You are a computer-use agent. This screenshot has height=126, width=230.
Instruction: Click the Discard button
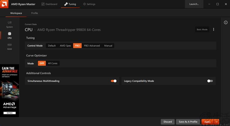point(168,122)
